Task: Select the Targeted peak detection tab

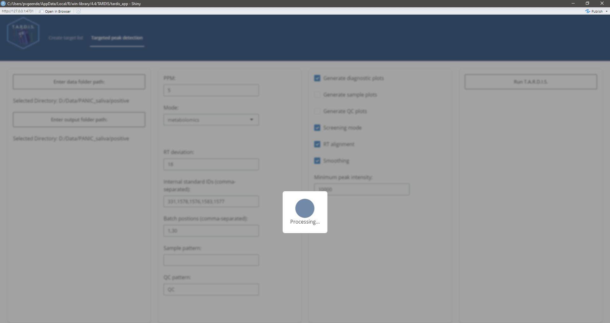Action: point(117,38)
